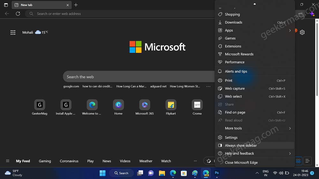Viewport: 319px width, 179px height.
Task: Click the adguard net recent search
Action: [158, 86]
